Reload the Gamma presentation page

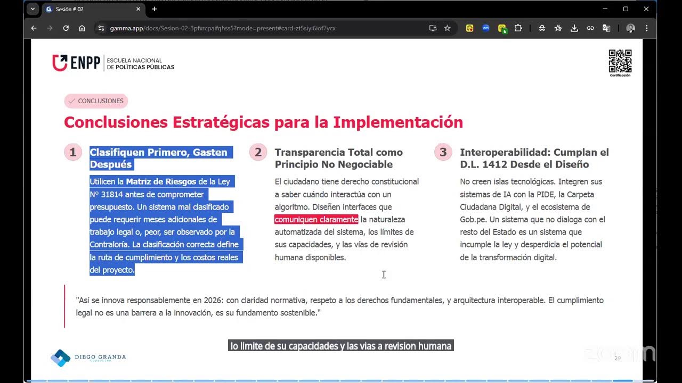[x=66, y=28]
